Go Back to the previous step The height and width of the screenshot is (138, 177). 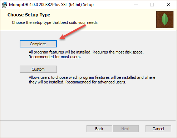tap(99, 129)
